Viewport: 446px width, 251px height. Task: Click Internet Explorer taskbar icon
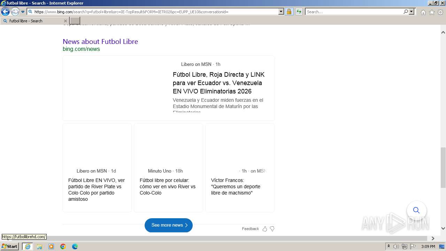28,246
